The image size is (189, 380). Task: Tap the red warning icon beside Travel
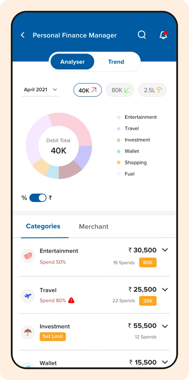point(71,300)
